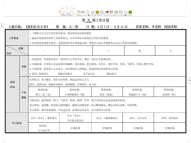Click the 学习活动 row header cell
The image size is (191, 143).
point(16,123)
